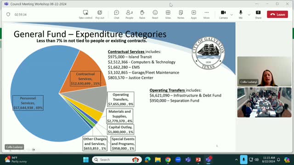Open Copilot icon in taskbar corner
This screenshot has height=165, width=294.
[287, 159]
